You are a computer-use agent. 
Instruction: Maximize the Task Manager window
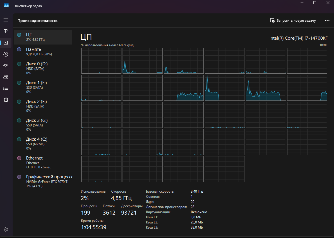(x=315, y=3)
